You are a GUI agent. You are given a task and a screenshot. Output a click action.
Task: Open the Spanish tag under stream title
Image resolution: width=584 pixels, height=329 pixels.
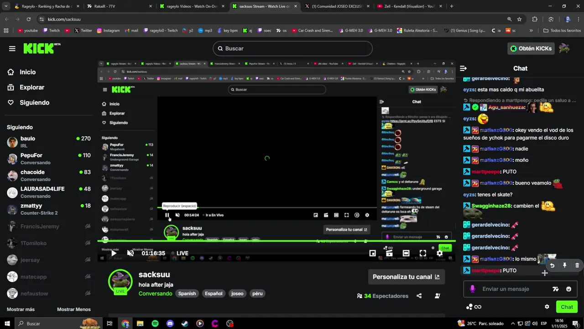[187, 293]
